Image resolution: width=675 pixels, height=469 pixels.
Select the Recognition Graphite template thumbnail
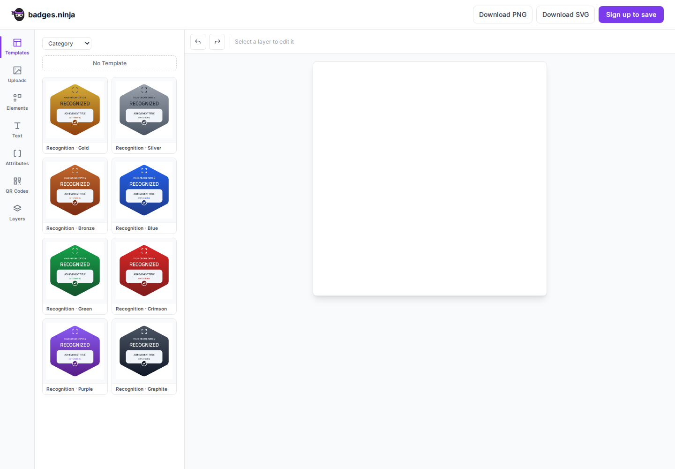pyautogui.click(x=144, y=351)
